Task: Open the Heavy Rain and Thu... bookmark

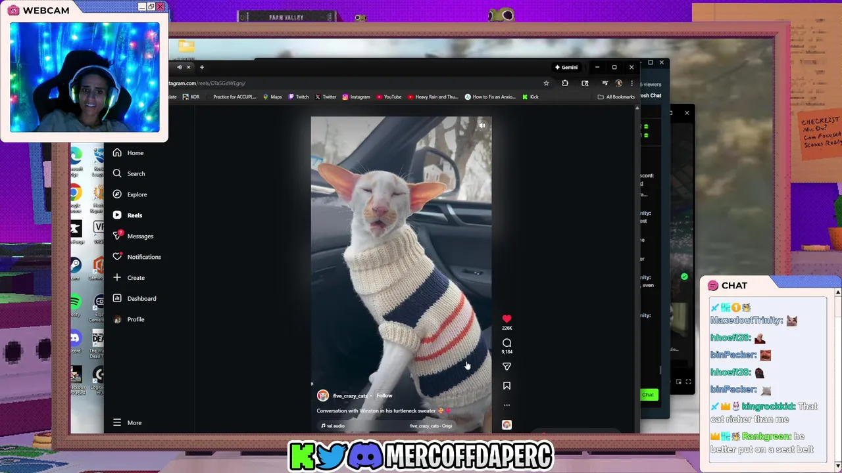Action: [433, 97]
